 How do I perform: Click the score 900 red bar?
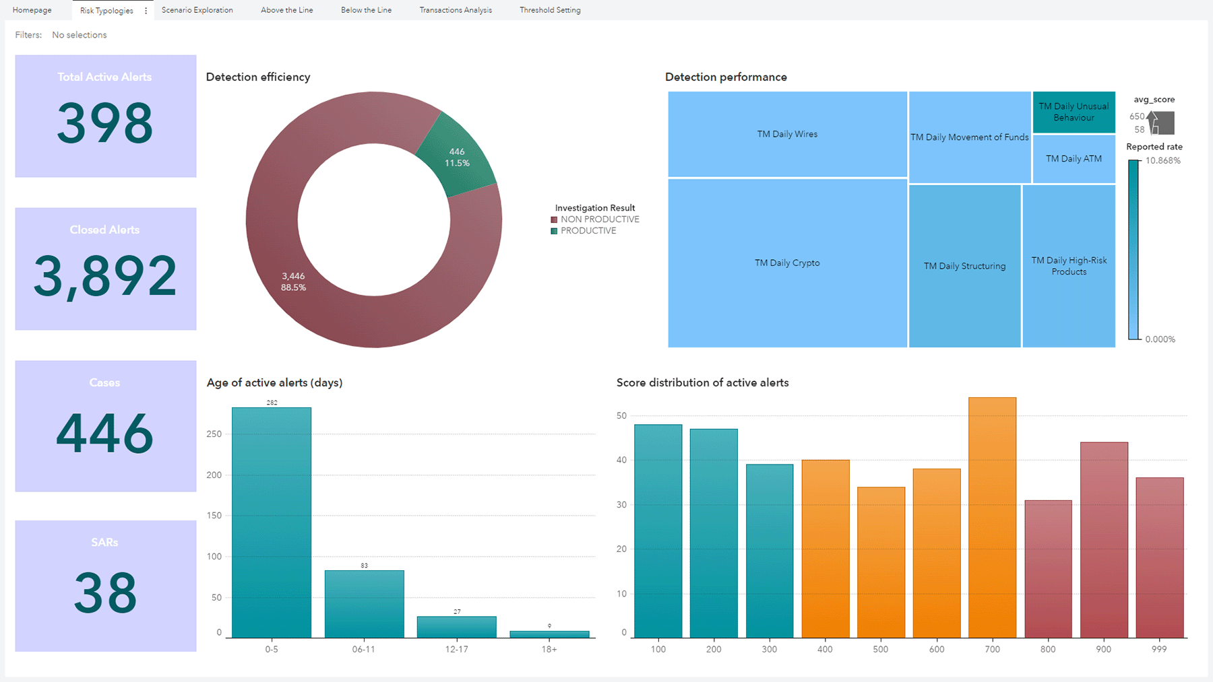(1104, 540)
